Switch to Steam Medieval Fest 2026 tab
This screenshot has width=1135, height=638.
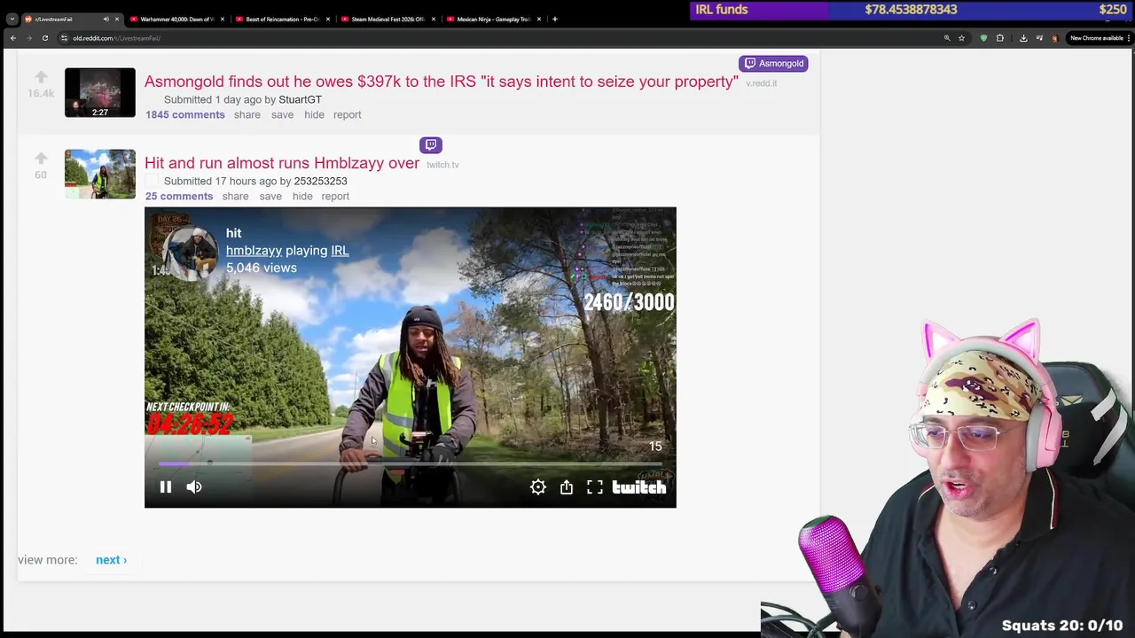[x=387, y=19]
